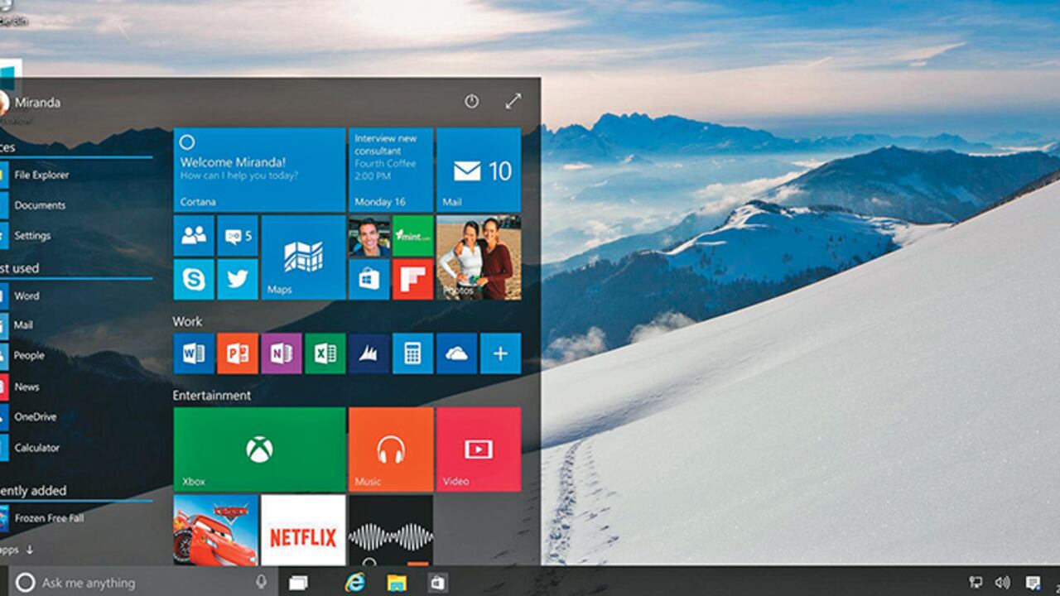Click the network icon in system tray
Viewport: 1060px width, 596px height.
click(x=976, y=583)
